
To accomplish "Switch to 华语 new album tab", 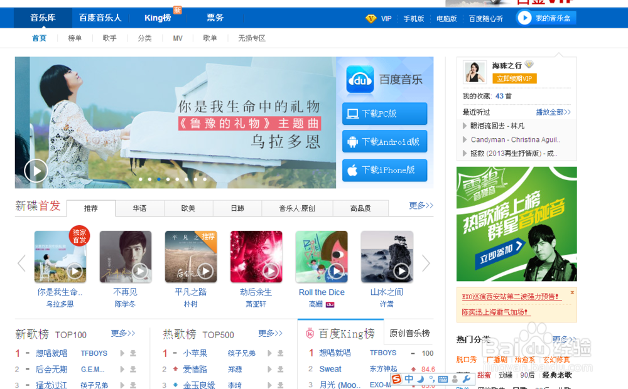I will click(140, 208).
